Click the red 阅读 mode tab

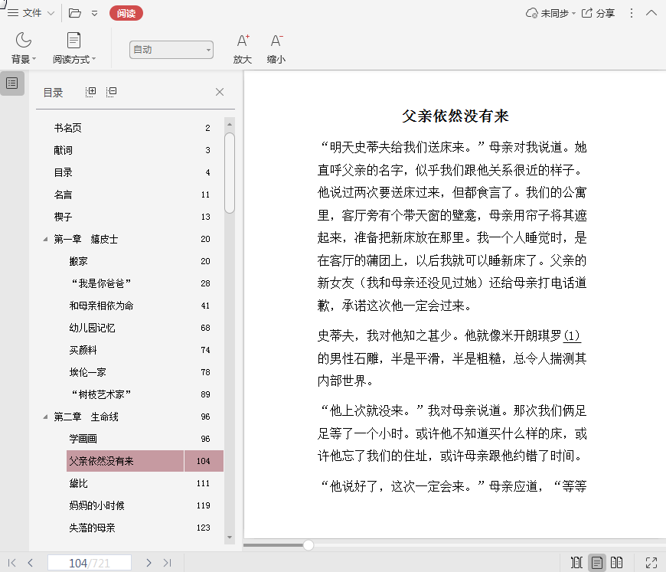(126, 13)
